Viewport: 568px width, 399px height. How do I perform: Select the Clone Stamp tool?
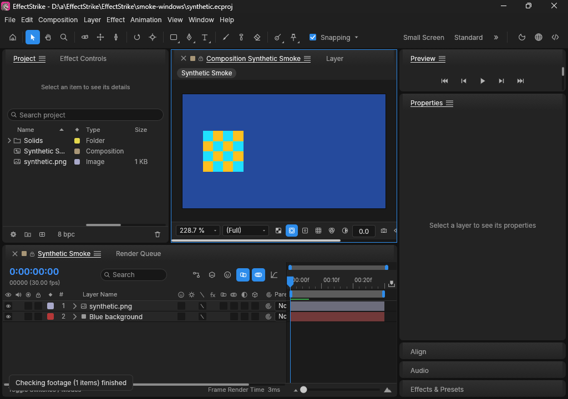(241, 37)
